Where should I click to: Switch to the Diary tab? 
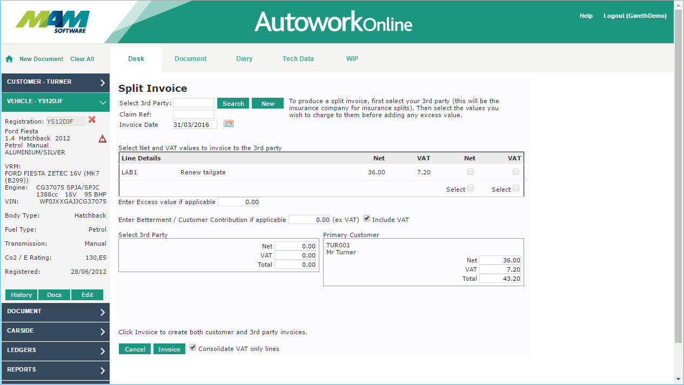pos(244,59)
